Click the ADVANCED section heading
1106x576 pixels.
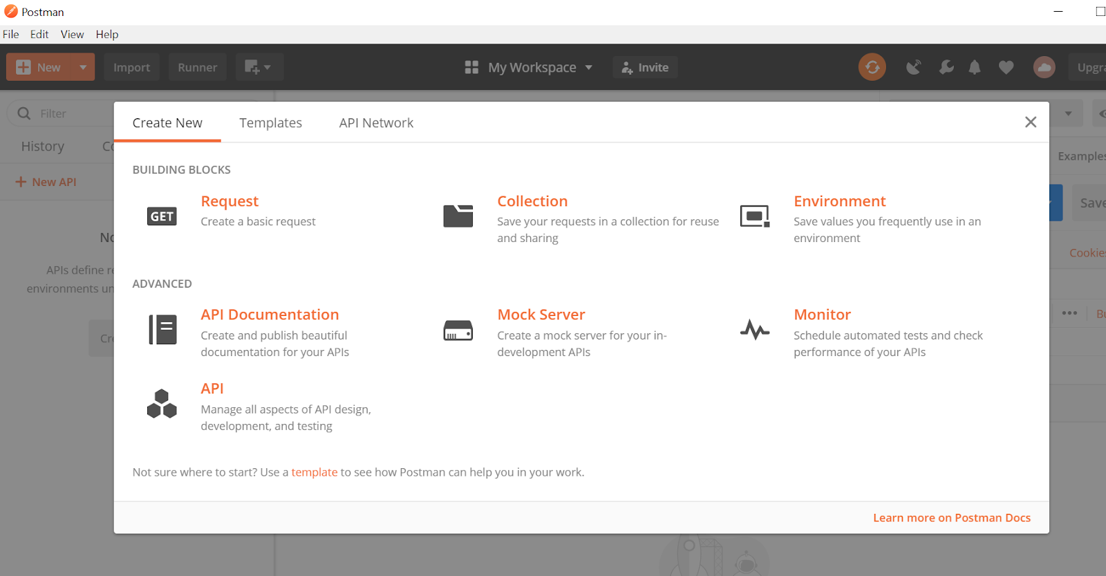click(162, 284)
